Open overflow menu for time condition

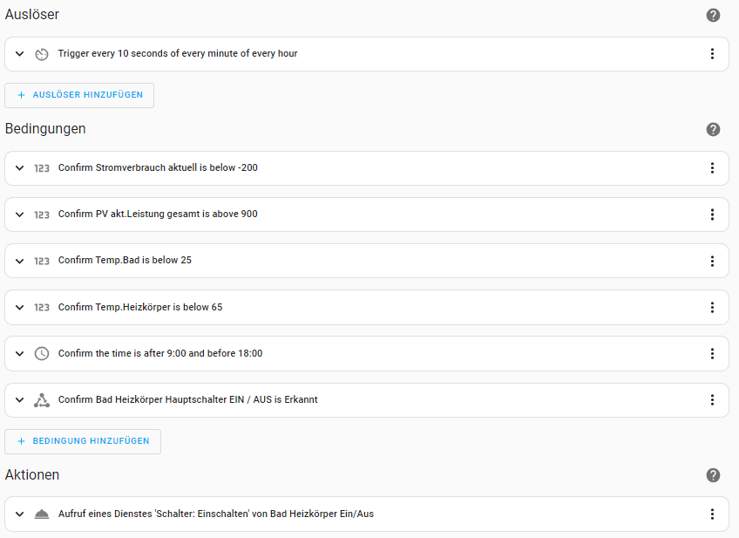point(712,354)
